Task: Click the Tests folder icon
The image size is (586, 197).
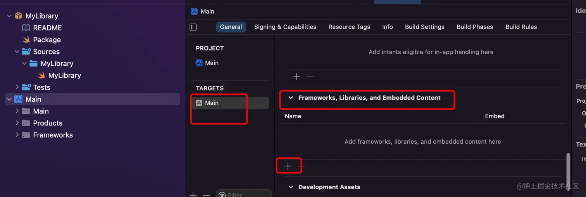Action: (x=26, y=87)
